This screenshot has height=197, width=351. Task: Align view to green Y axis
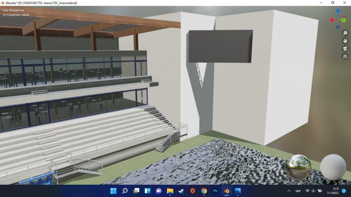tap(344, 20)
